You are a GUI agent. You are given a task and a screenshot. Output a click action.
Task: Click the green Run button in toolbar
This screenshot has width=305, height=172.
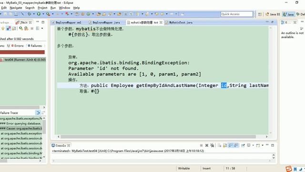pos(39,14)
